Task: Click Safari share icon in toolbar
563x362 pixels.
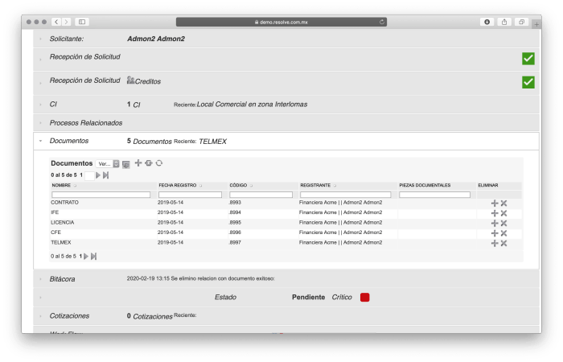Action: pos(504,22)
